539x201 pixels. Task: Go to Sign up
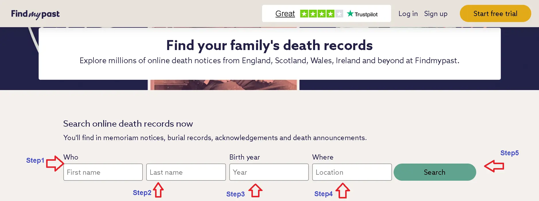coord(436,14)
